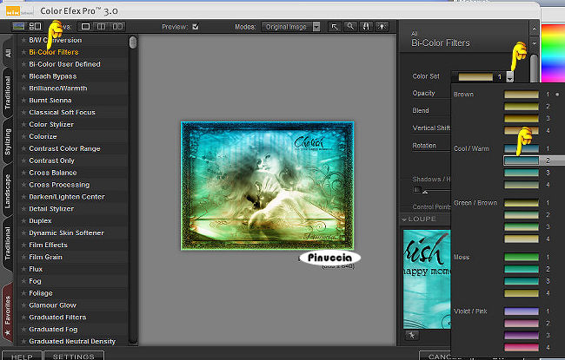Viewport: 565px width, 360px height.
Task: Favorite star for Bleach Bypass
Action: pos(23,76)
